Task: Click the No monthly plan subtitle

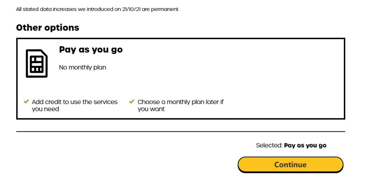Action: (83, 67)
